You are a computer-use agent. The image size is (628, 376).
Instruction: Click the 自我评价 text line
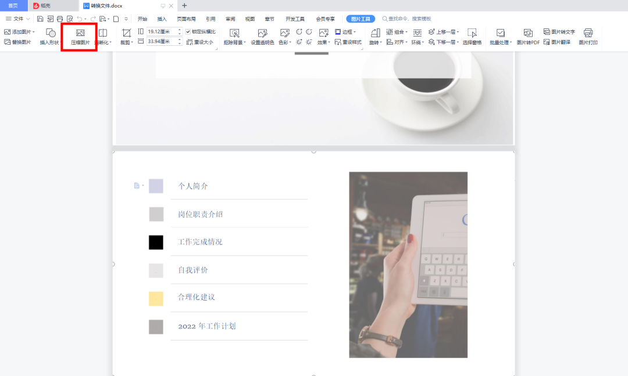(x=193, y=270)
